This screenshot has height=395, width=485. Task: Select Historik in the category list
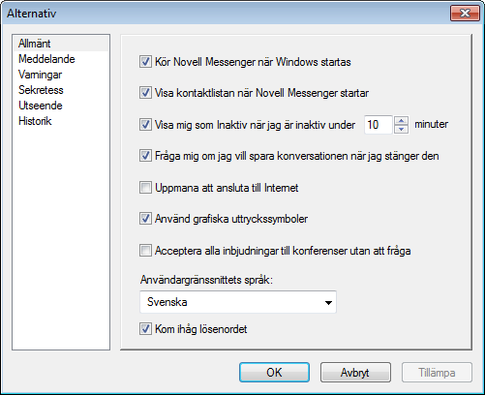(x=61, y=121)
